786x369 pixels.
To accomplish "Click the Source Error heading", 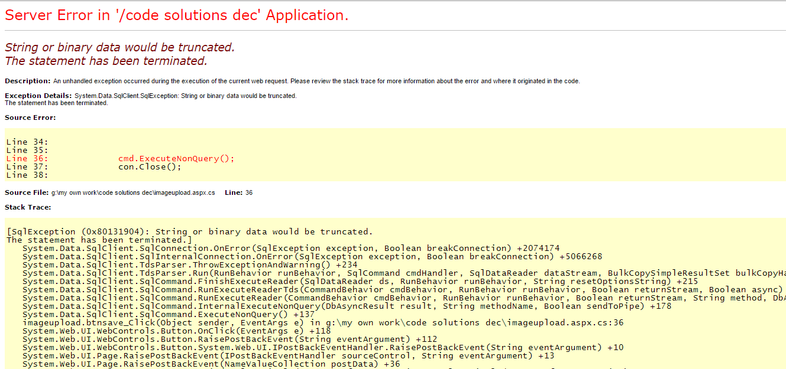I will coord(27,117).
